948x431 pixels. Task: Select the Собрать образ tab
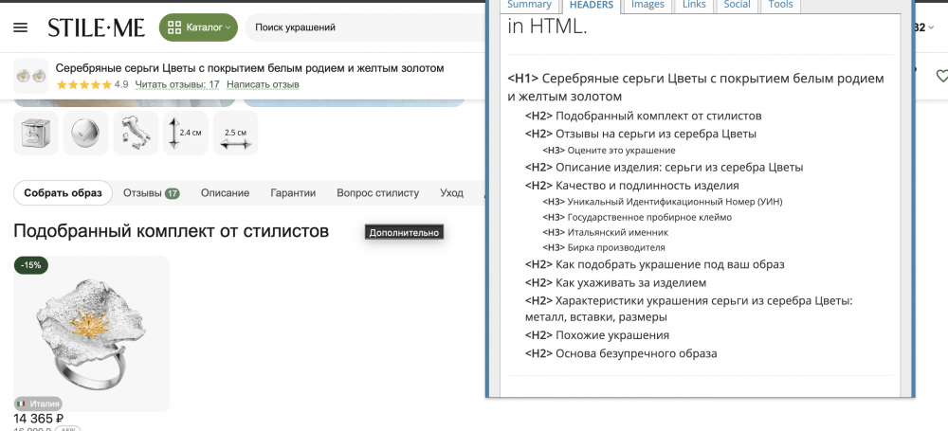[63, 193]
